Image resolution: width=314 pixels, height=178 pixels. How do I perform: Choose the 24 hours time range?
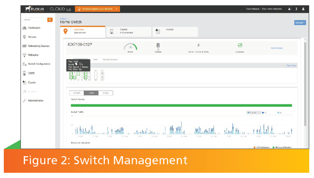click(77, 93)
